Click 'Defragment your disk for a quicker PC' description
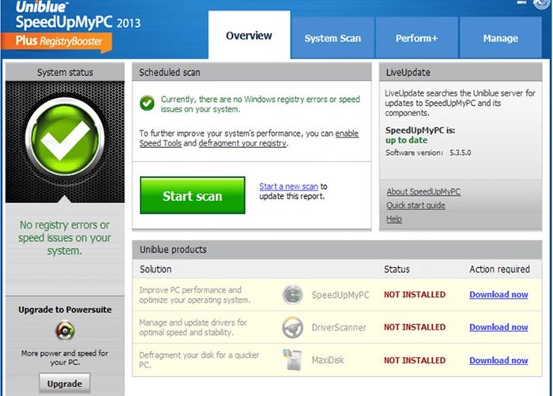The width and height of the screenshot is (553, 396). (199, 360)
